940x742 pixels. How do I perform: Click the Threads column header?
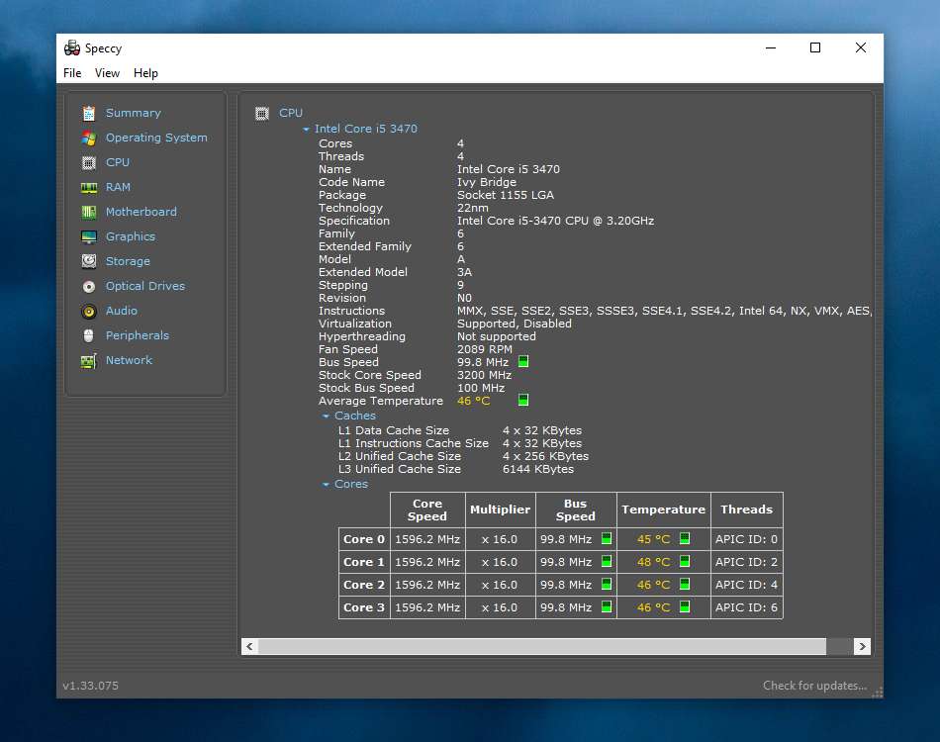point(746,510)
